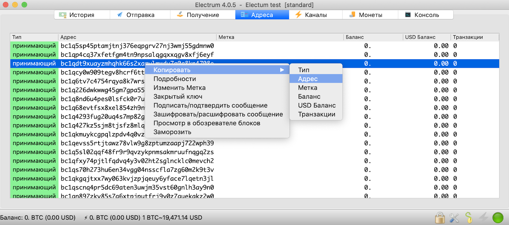The image size is (509, 225).
Task: Select address row starting with bc1qevss5rtj
Action: click(137, 143)
